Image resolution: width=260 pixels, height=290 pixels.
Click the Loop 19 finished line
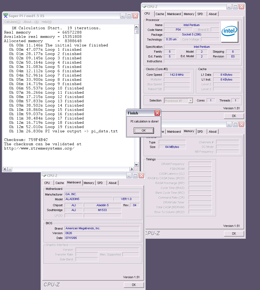click(x=46, y=127)
